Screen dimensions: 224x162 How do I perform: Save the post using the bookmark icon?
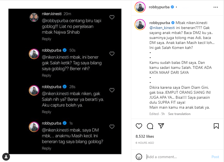point(216,126)
